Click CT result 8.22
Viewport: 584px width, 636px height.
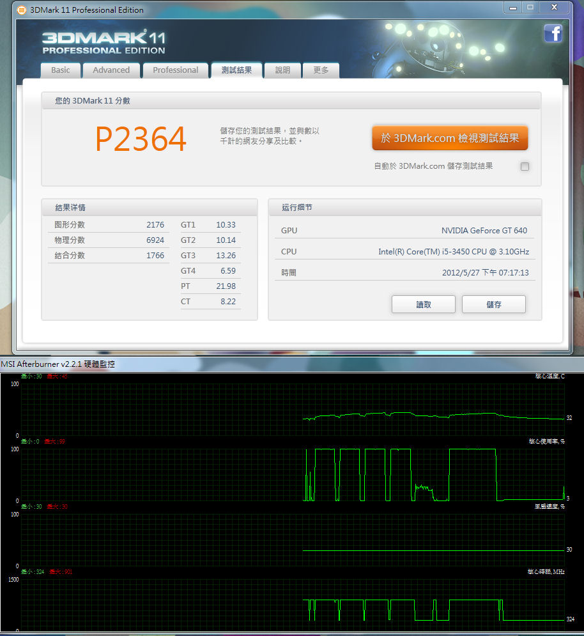(228, 301)
